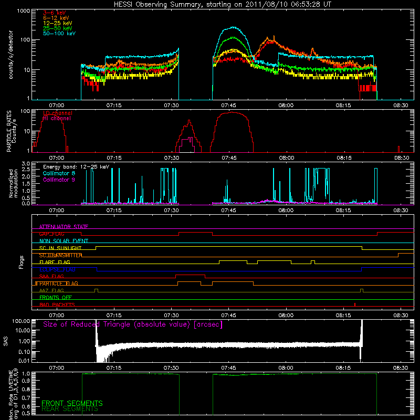The image size is (420, 420).
Task: Select the NON_SOLAR_EVENT flag label
Action: click(64, 241)
